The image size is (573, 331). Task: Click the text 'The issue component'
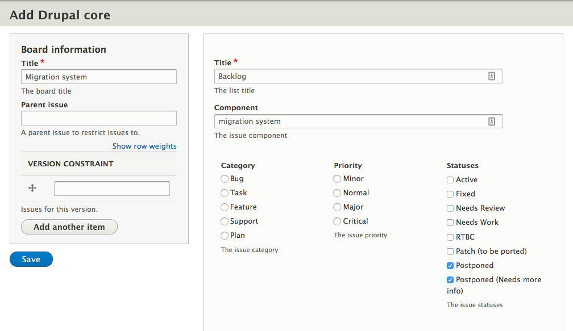[x=251, y=135]
